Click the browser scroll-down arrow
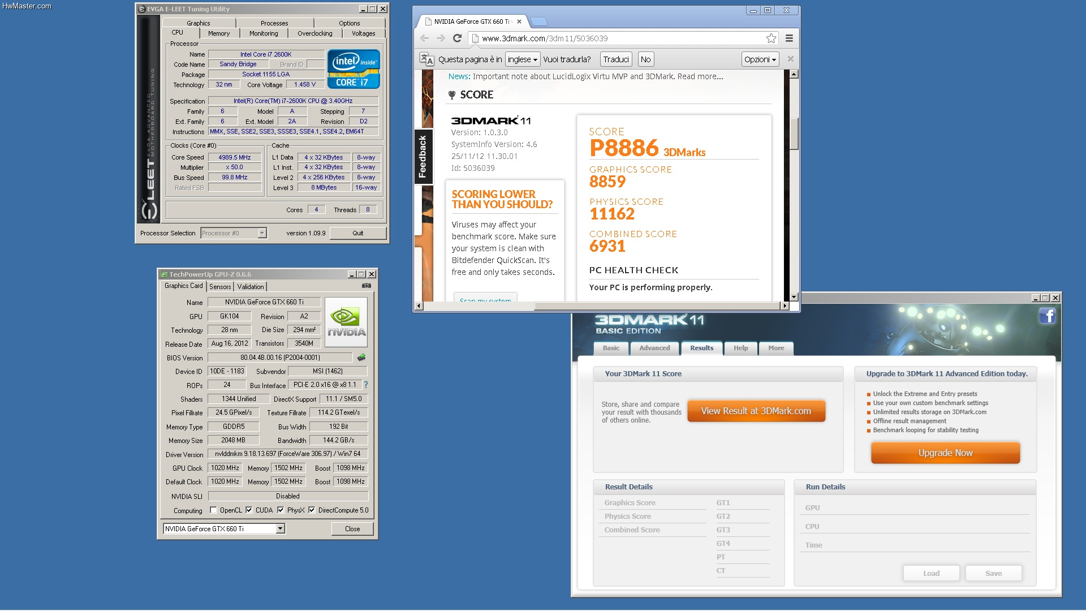Screen dimensions: 1086x611 (x=794, y=297)
